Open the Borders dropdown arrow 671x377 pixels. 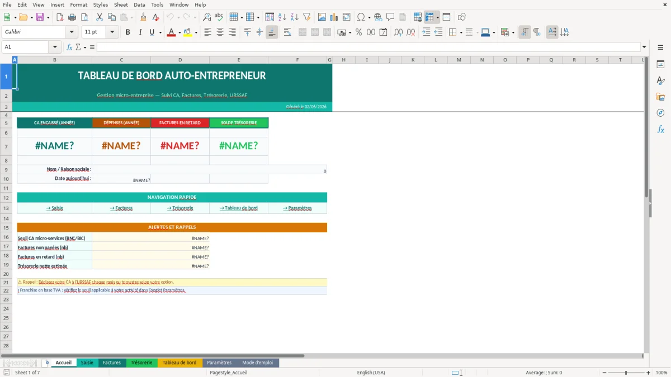[x=461, y=32]
